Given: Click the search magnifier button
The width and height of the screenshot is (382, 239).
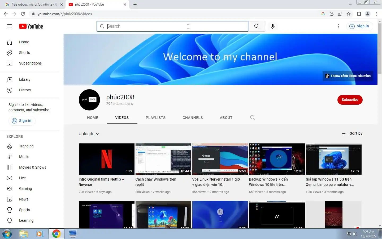Looking at the screenshot, I should click(x=257, y=26).
